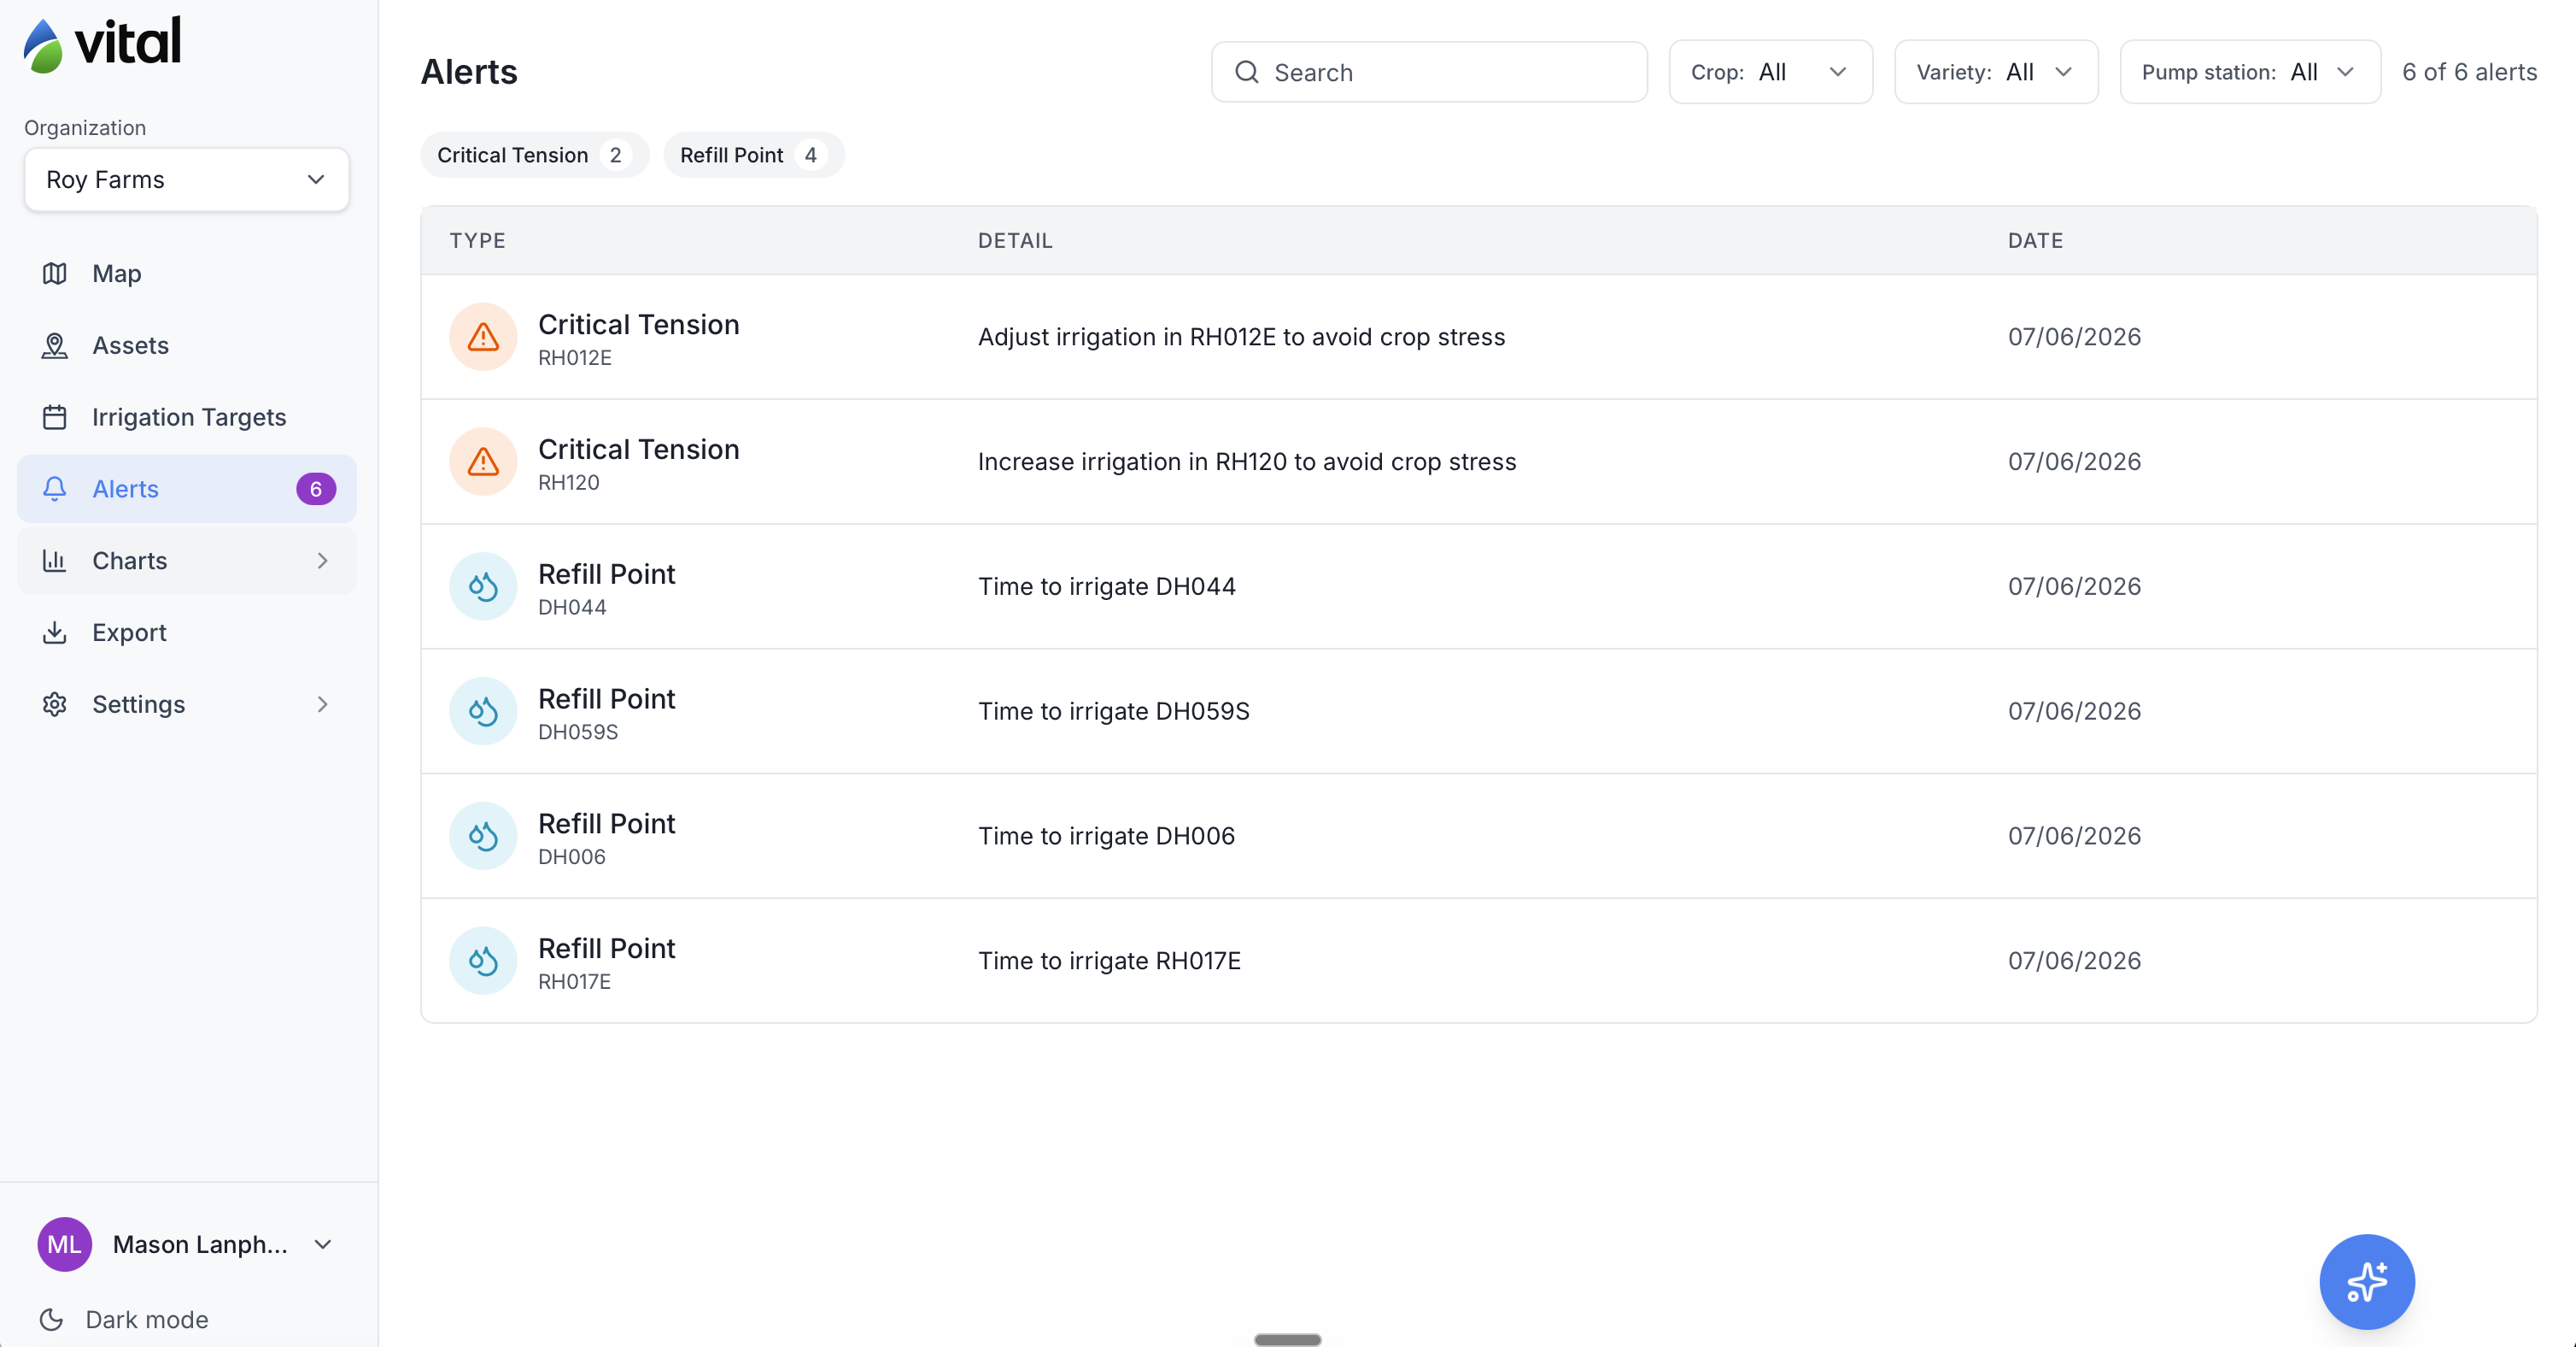Click the '6 of 6 alerts' count
Image resolution: width=2576 pixels, height=1347 pixels.
(2469, 72)
